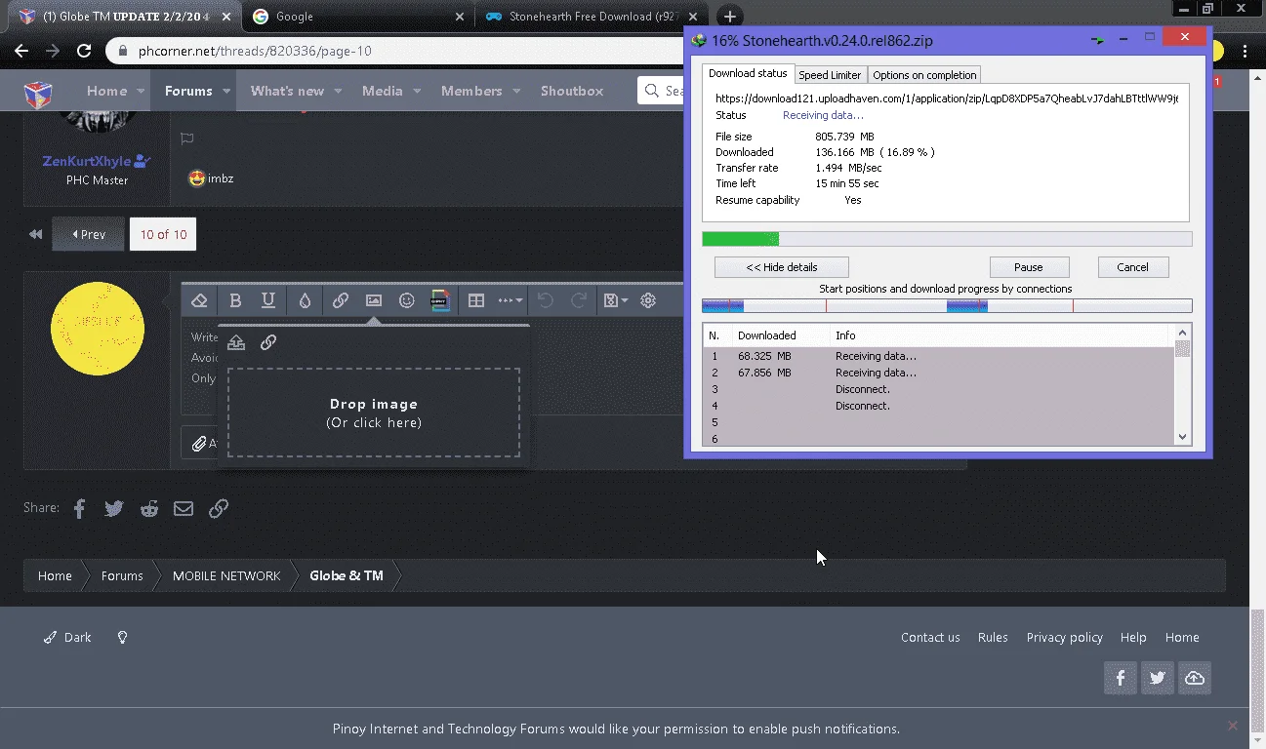Viewport: 1266px width, 749px height.
Task: Share thread via email icon
Action: coord(184,508)
